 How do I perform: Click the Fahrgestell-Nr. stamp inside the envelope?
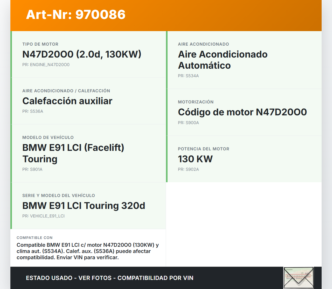[289, 270]
